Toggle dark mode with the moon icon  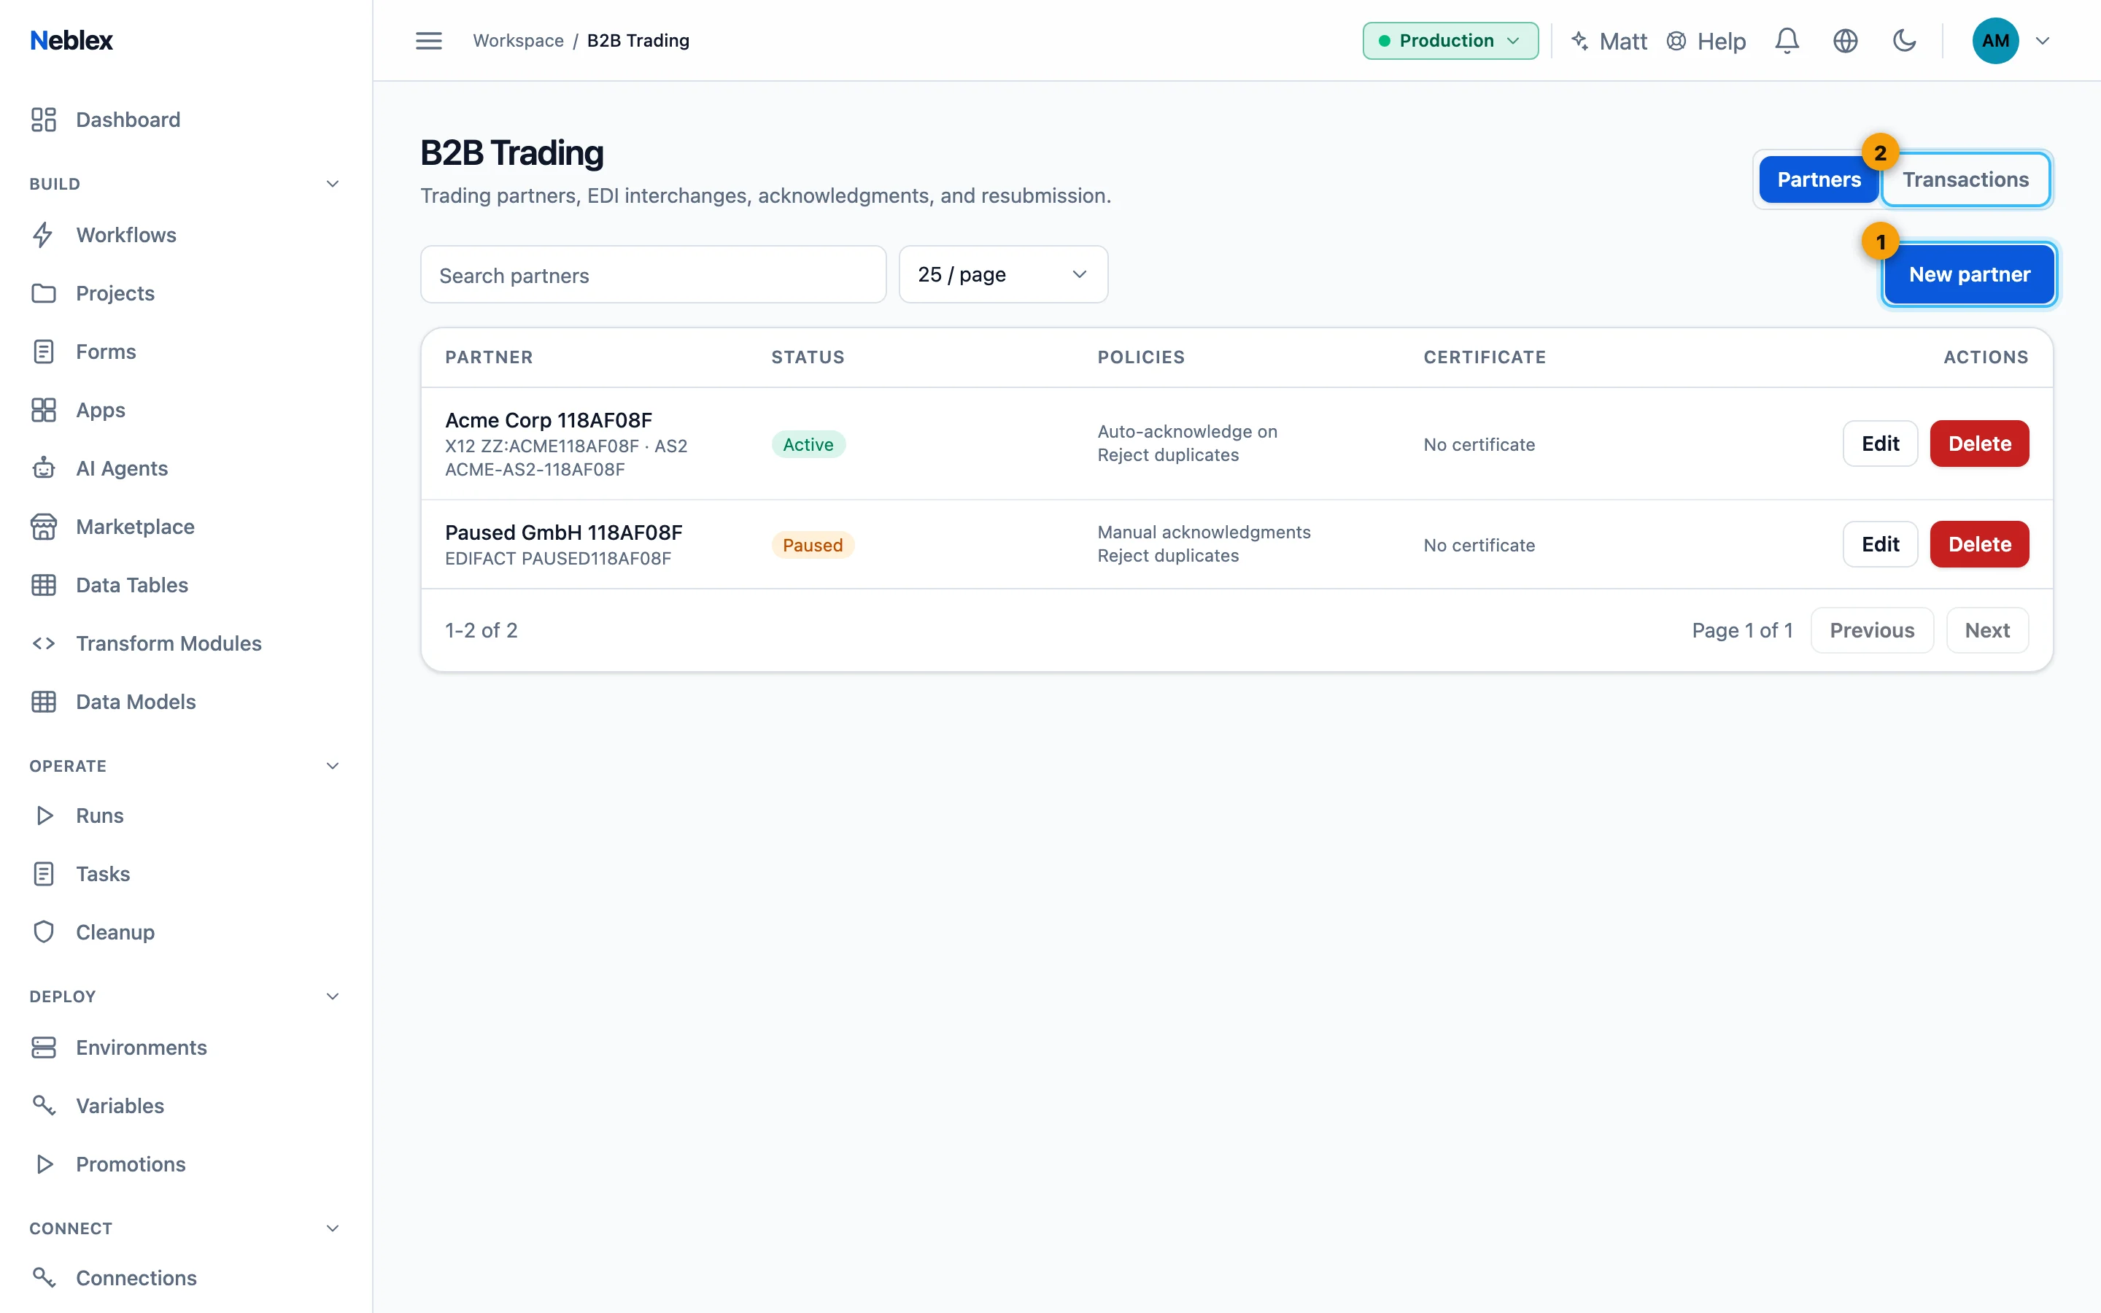tap(1904, 41)
